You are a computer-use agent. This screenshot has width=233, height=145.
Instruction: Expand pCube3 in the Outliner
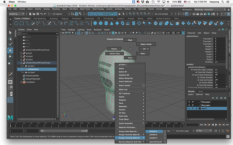tap(21, 59)
